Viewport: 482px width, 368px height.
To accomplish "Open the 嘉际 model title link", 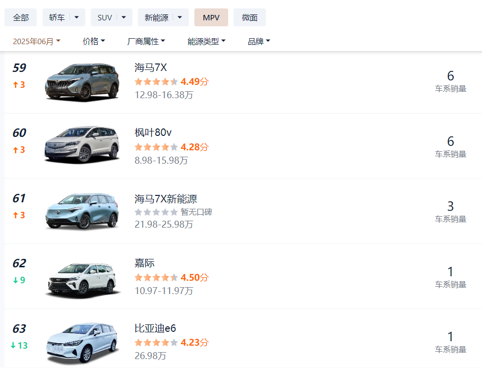I will 144,263.
